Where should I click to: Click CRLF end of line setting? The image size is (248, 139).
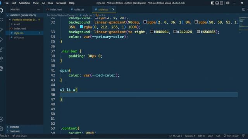click(x=210, y=136)
